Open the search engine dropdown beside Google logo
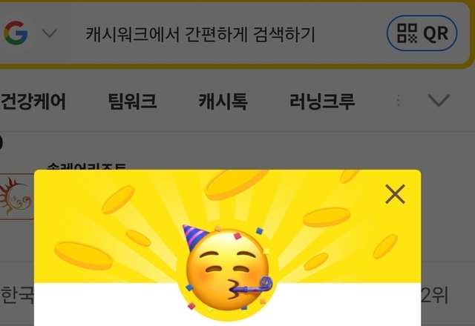Screen dimensions: 475x326 click(50, 33)
